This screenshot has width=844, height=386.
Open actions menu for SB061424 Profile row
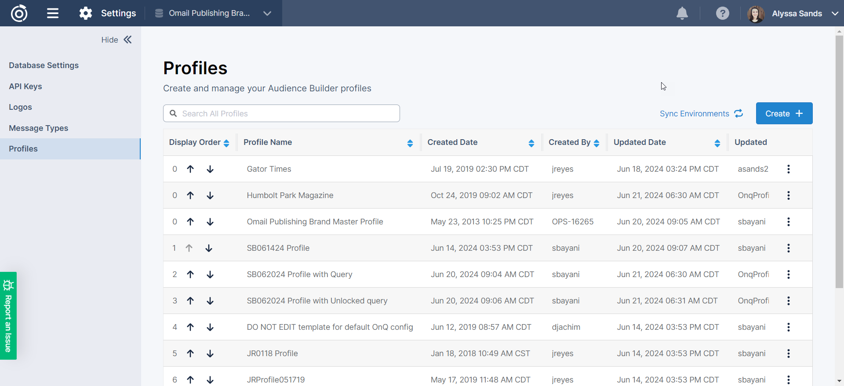coord(788,248)
